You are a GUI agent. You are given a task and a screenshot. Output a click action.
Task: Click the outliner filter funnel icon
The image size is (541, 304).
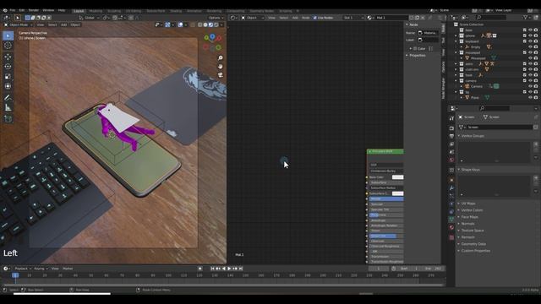[525, 17]
